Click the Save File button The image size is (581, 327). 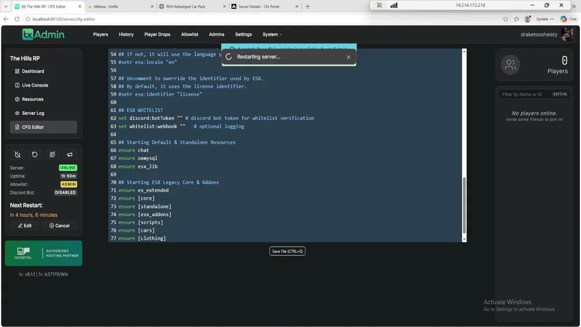coord(287,251)
